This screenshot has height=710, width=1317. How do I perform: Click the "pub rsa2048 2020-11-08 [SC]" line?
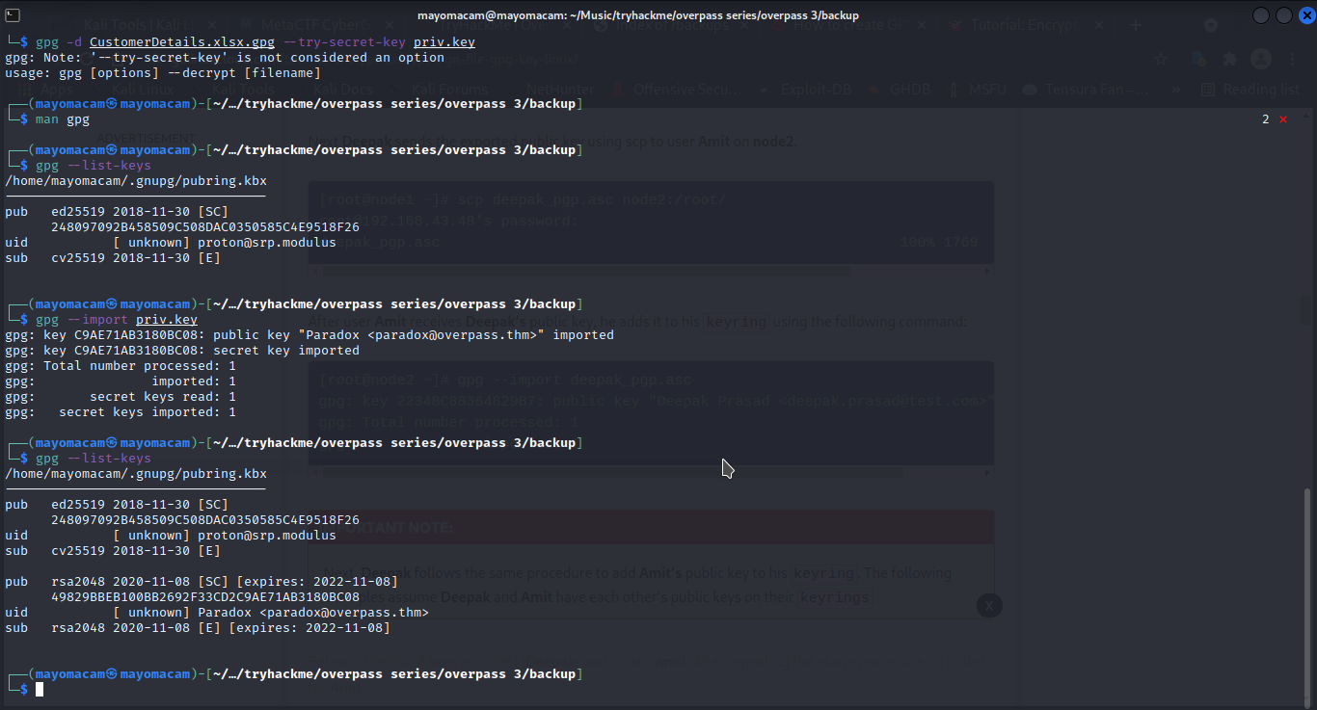click(x=202, y=582)
